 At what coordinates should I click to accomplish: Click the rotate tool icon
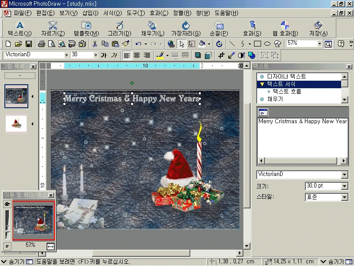point(219,43)
